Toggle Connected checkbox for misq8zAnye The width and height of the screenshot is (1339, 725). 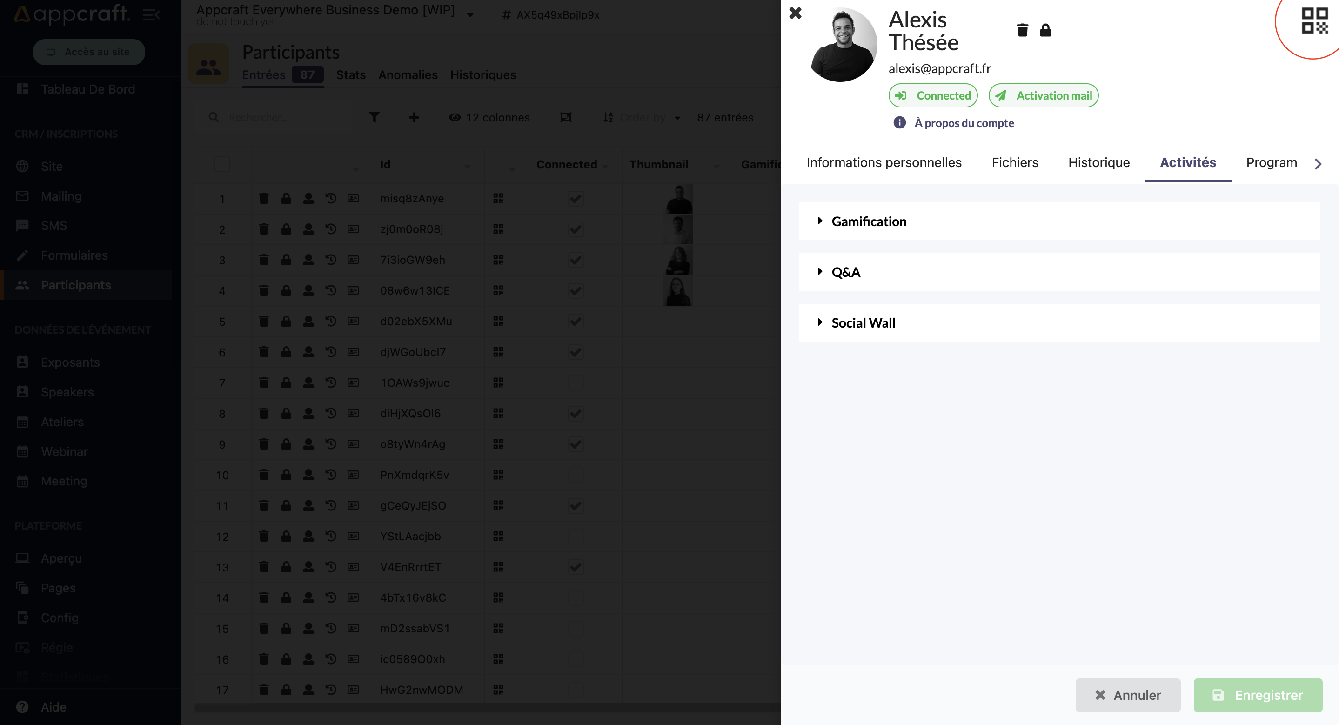[x=576, y=199]
